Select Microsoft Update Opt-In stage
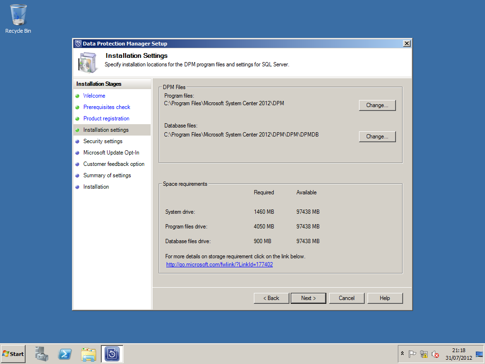485x364 pixels. (111, 153)
